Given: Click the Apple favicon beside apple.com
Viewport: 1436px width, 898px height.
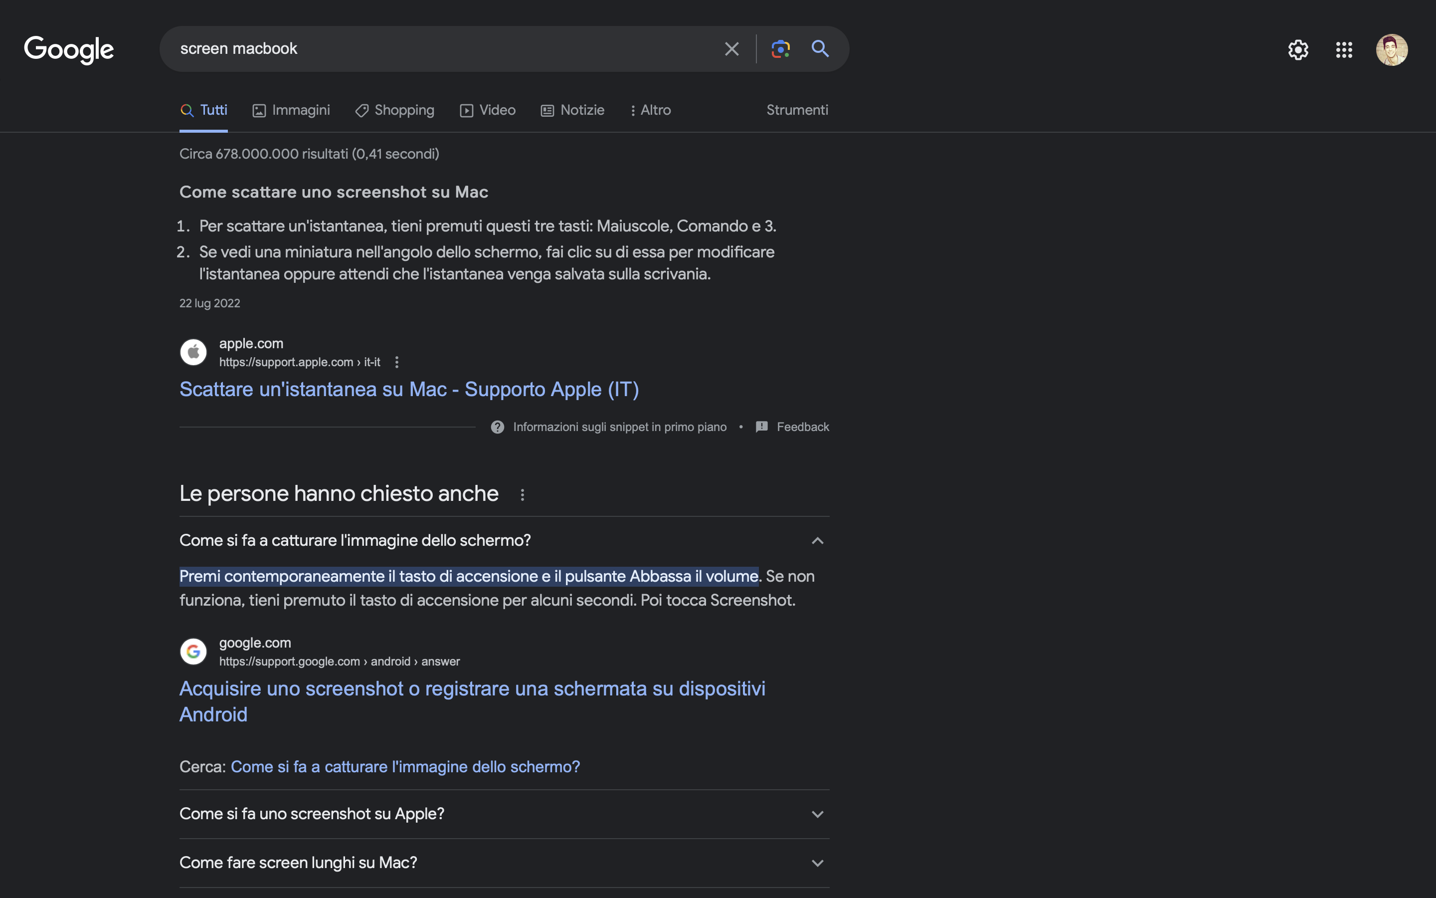Looking at the screenshot, I should click(193, 352).
